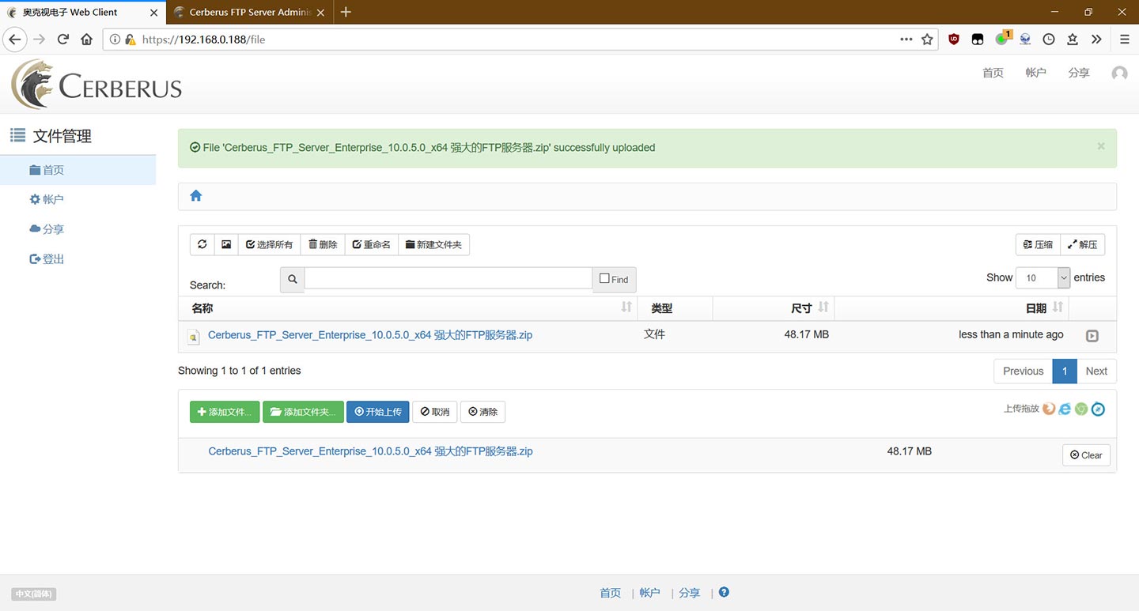Click browser home button
The width and height of the screenshot is (1139, 611).
coord(87,39)
